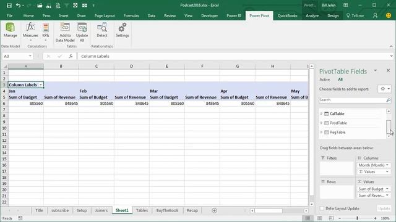Select cell with Feb label
The width and height of the screenshot is (396, 222).
point(97,91)
